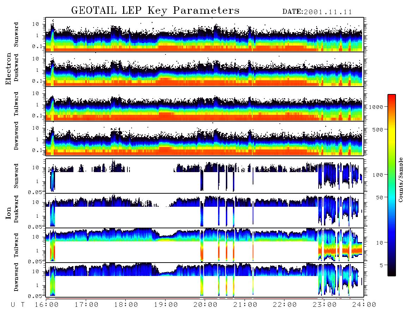
Task: Click inside the Electron Dawnward spectrogram panel
Action: tap(205, 138)
